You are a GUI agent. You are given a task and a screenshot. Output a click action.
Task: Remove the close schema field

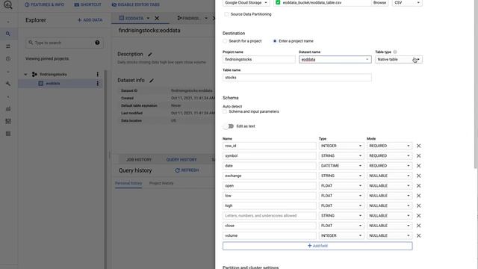pos(418,226)
